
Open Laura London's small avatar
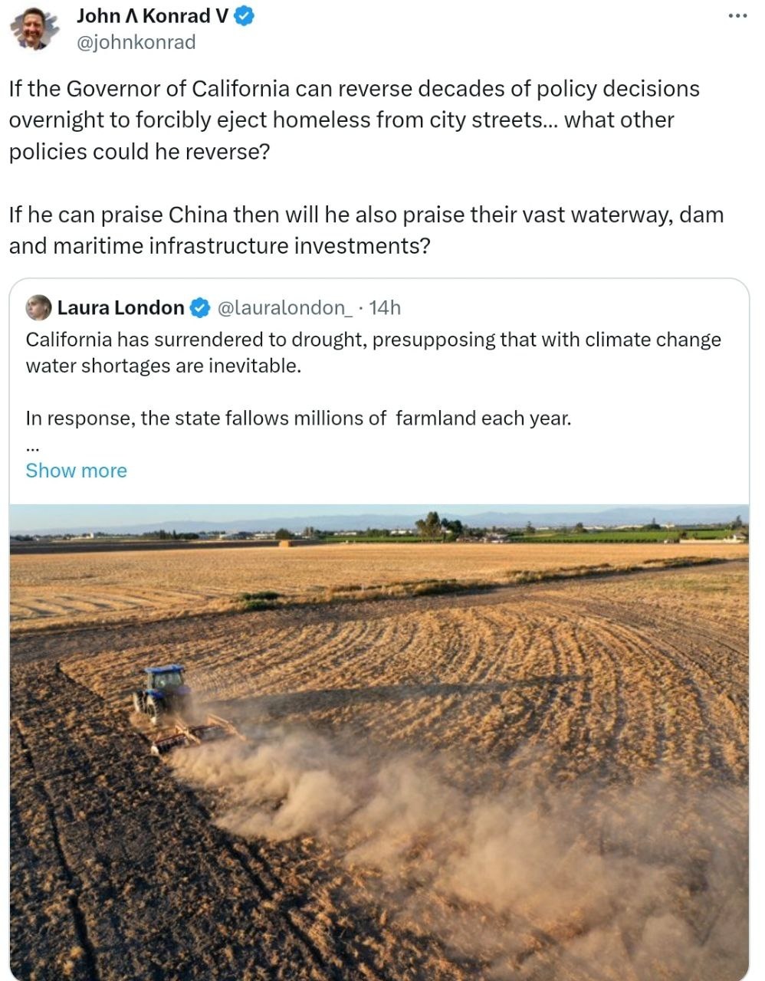[38, 307]
